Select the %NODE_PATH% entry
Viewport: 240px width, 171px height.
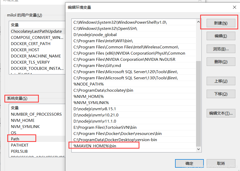pyautogui.click(x=134, y=84)
